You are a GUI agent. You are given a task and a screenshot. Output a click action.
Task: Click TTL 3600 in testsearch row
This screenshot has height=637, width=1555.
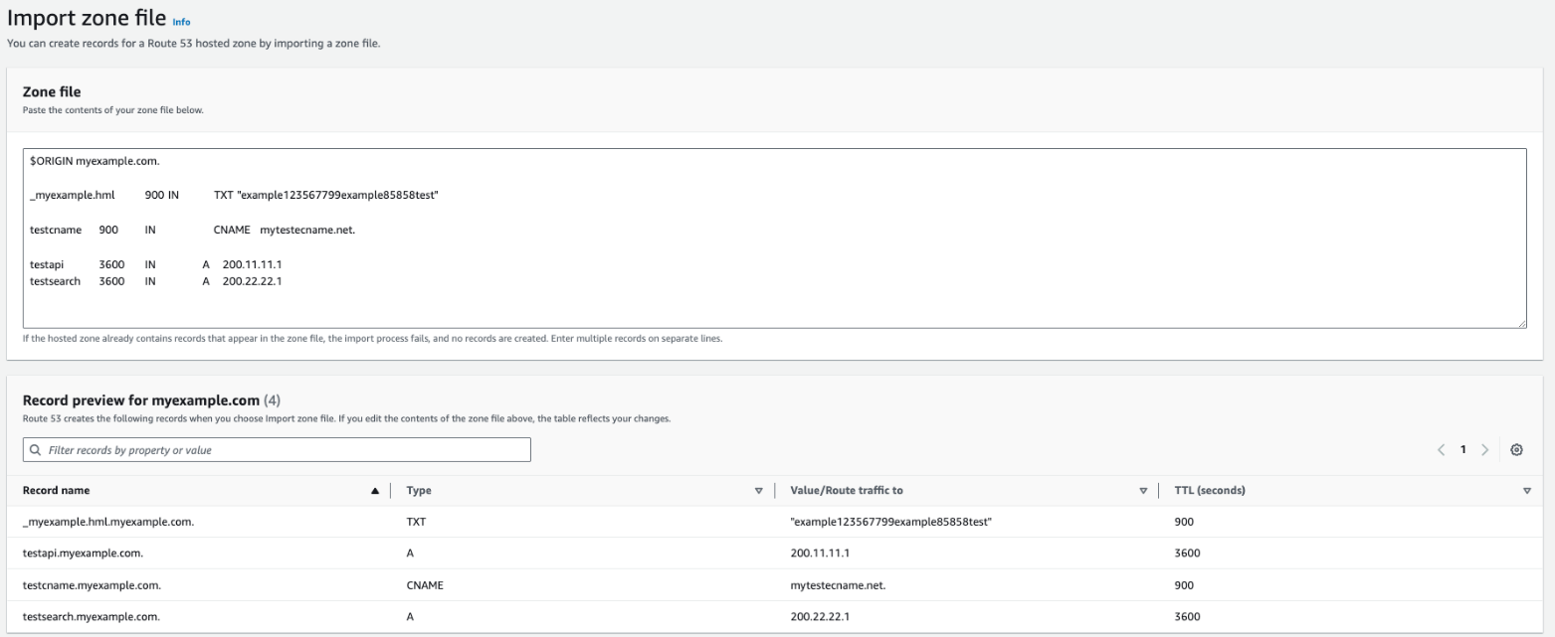1187,617
